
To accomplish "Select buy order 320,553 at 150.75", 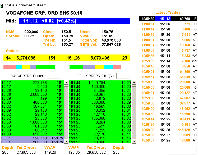I will pos(32,138).
